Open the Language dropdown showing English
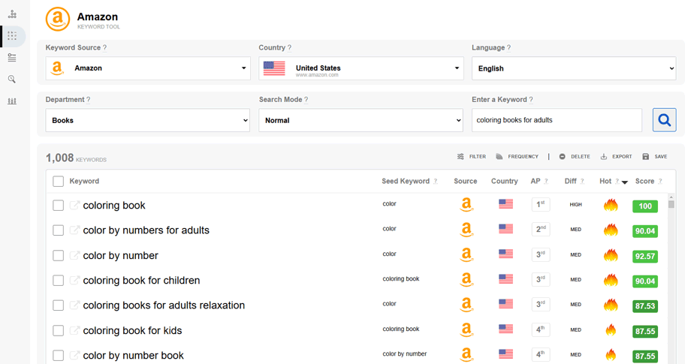 [574, 68]
